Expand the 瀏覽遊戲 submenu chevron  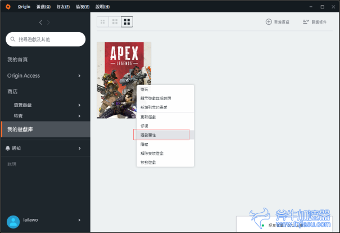[79, 105]
